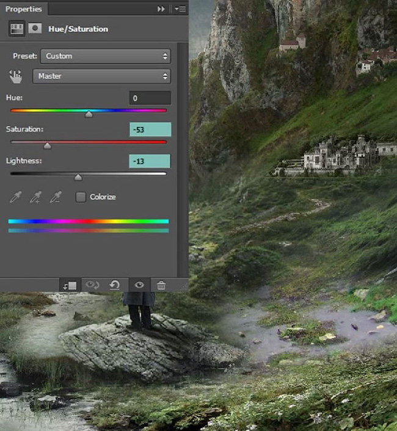The width and height of the screenshot is (397, 431).
Task: Click the Hue/Saturation title text
Action: point(78,29)
